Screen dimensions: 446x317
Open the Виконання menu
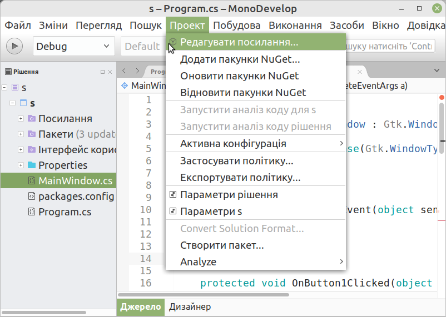(295, 26)
